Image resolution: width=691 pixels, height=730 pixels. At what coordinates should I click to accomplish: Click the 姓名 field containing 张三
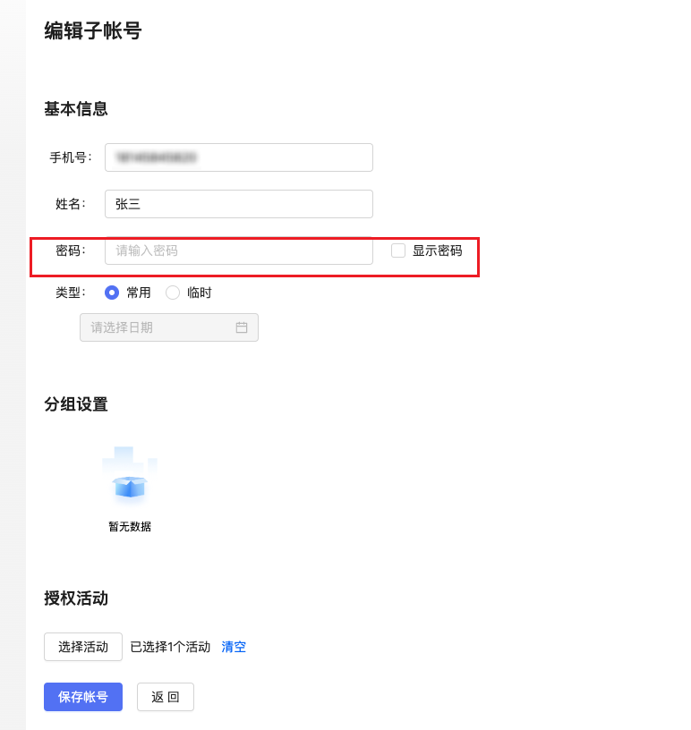point(238,204)
